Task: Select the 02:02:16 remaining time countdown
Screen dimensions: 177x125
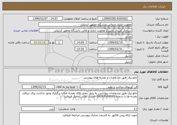Action: tap(40, 42)
